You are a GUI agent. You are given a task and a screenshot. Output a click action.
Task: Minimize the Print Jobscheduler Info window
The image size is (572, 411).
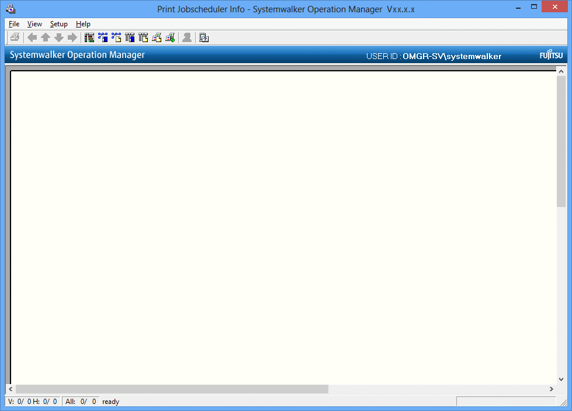tap(518, 7)
